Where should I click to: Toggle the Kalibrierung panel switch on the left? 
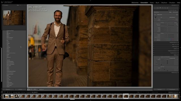pos(154,73)
